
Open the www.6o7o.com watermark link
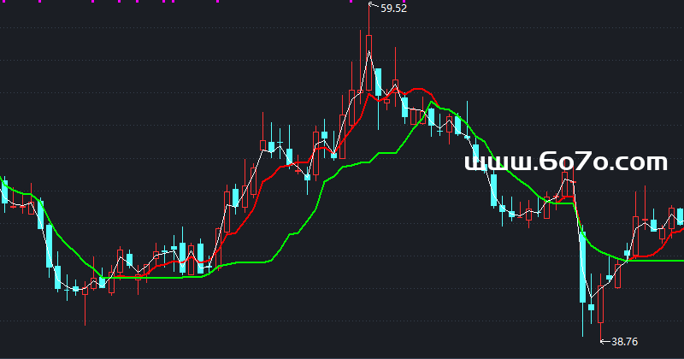565,162
